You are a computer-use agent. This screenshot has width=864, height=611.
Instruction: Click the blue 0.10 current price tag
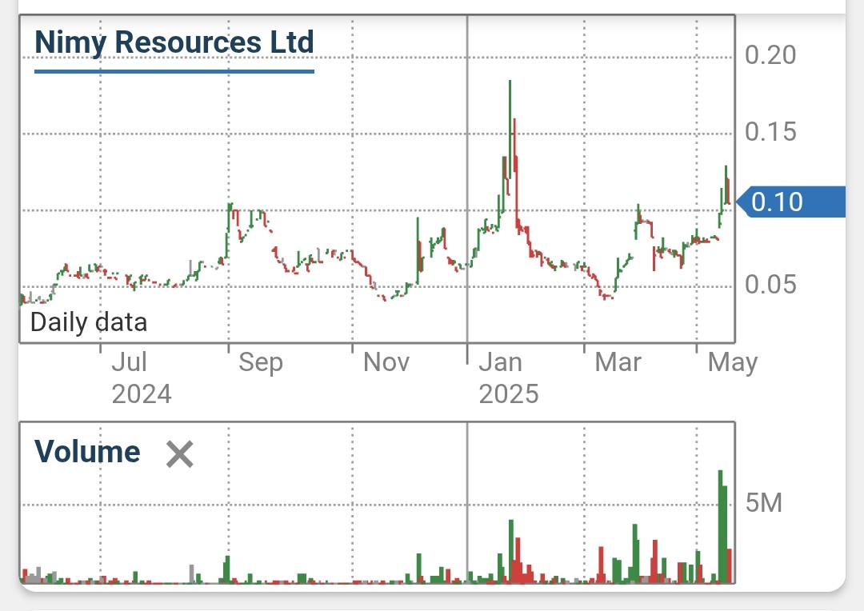click(x=789, y=202)
